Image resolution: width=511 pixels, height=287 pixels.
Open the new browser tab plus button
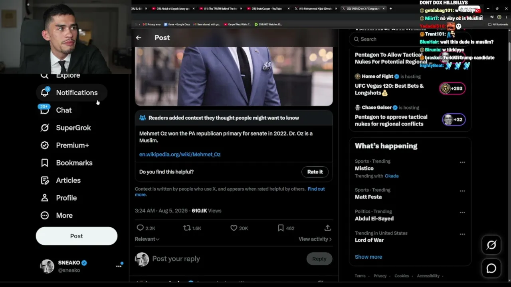(x=390, y=8)
